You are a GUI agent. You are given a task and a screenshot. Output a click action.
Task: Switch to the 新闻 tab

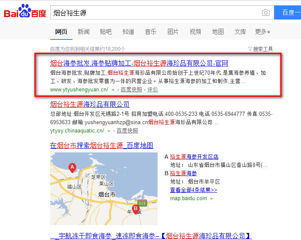(x=83, y=32)
